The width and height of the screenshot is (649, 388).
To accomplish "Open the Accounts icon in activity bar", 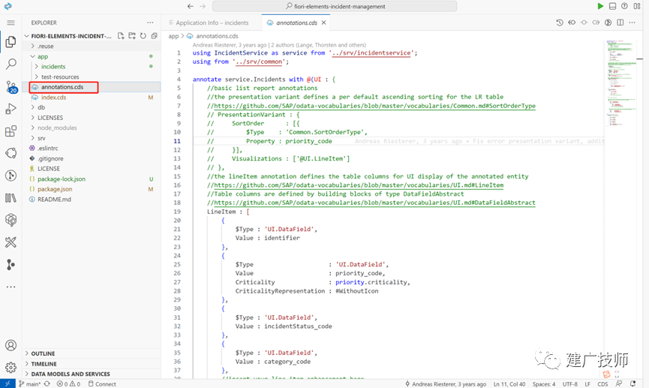I will click(x=11, y=345).
